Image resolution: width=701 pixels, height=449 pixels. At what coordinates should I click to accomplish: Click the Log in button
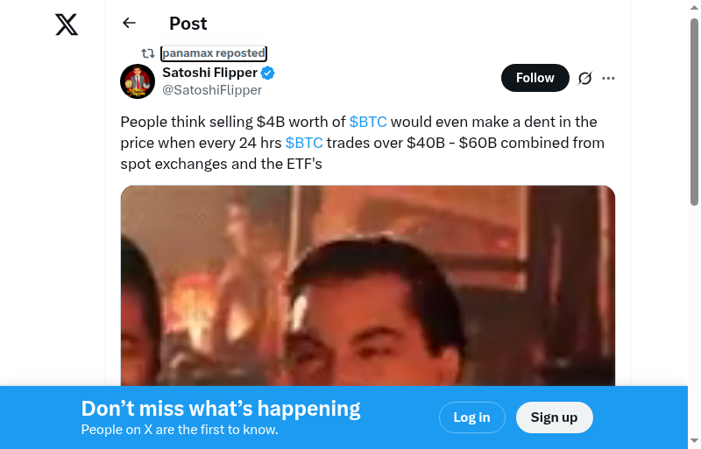point(472,417)
